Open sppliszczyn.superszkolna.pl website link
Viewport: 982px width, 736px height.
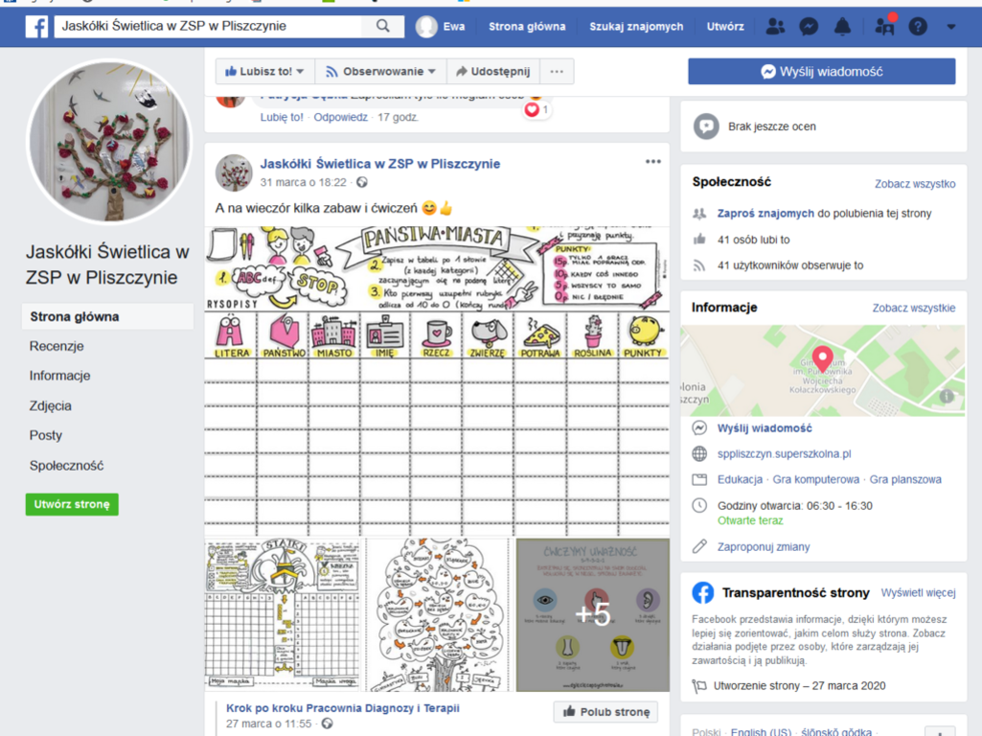[x=784, y=454]
